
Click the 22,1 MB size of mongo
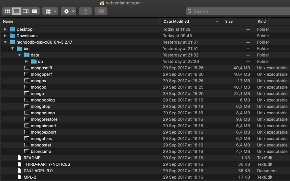(242, 94)
